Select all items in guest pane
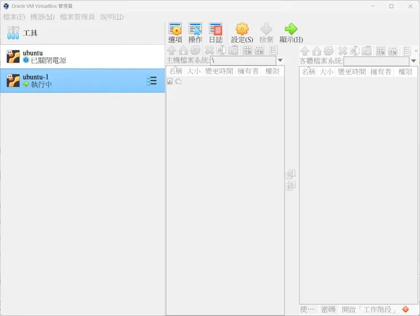420x316 pixels. (x=381, y=50)
